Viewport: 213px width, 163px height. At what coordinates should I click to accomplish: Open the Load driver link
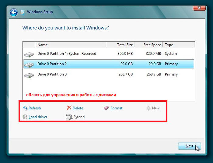coord(38,117)
